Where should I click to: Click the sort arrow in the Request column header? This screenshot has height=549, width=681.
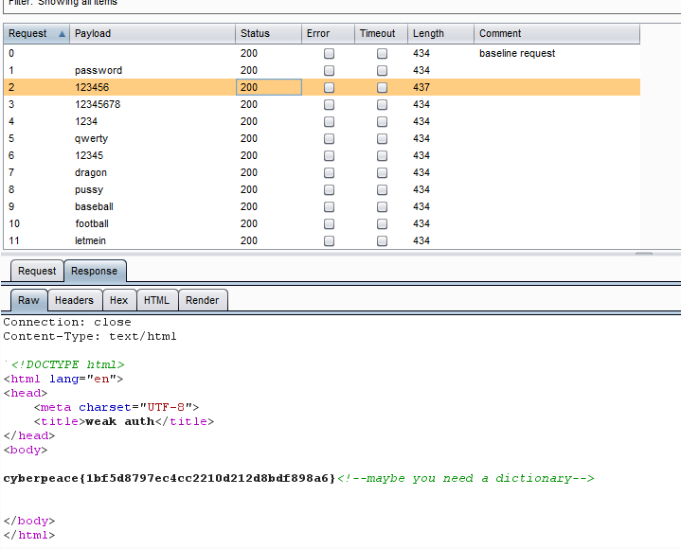point(63,34)
